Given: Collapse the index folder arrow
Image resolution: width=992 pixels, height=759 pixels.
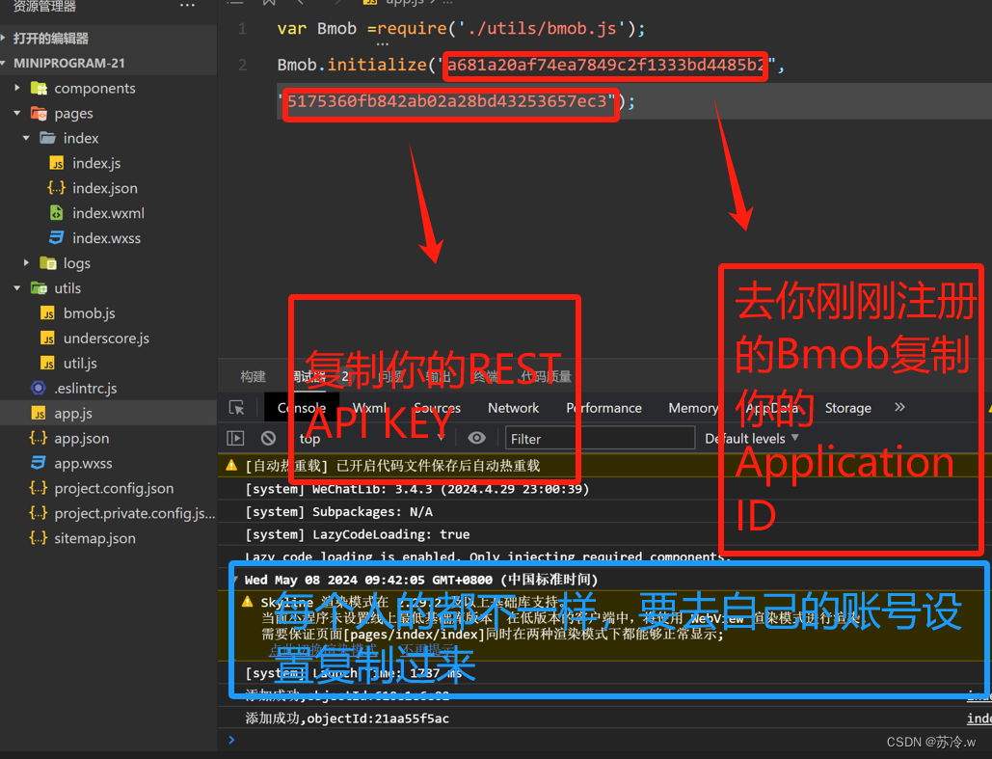Looking at the screenshot, I should 26,138.
